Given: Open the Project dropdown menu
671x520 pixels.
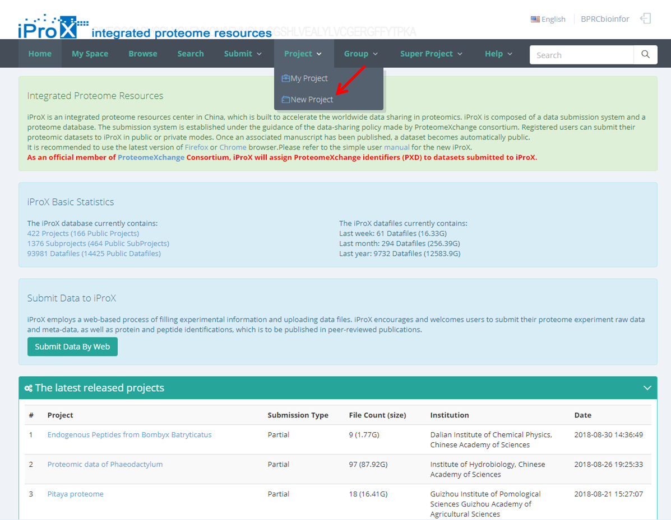Looking at the screenshot, I should [303, 54].
